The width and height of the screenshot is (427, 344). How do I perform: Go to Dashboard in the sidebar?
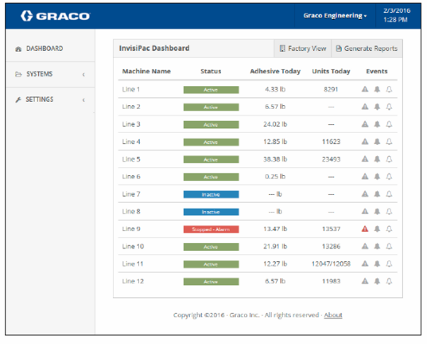tap(39, 49)
